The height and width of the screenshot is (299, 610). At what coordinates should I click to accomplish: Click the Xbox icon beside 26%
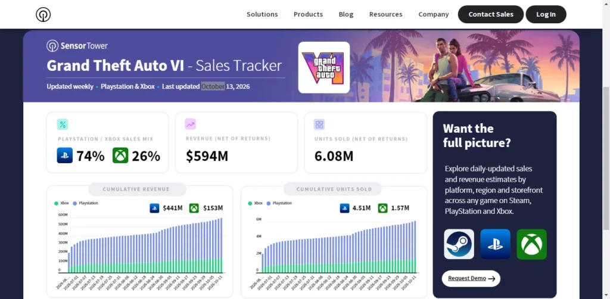(x=120, y=155)
